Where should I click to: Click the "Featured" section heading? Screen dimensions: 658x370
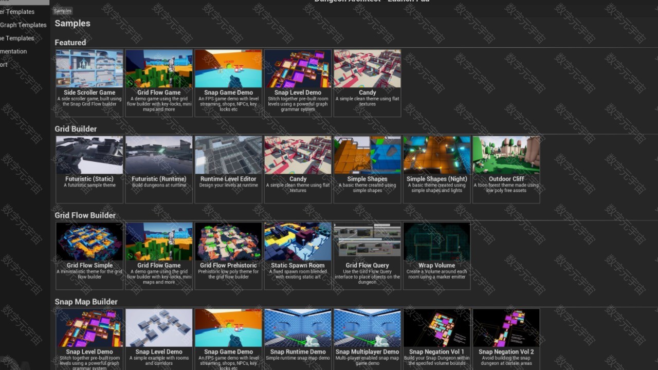click(70, 42)
